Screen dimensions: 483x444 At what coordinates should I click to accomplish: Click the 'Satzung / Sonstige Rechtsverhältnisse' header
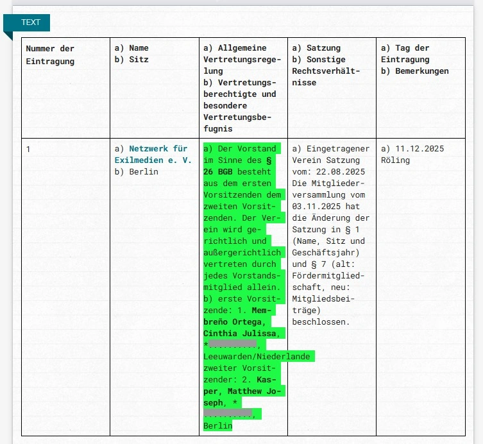[332, 88]
